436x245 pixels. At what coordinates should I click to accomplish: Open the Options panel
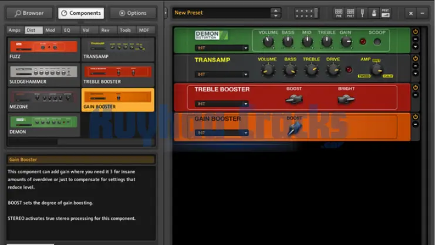133,13
